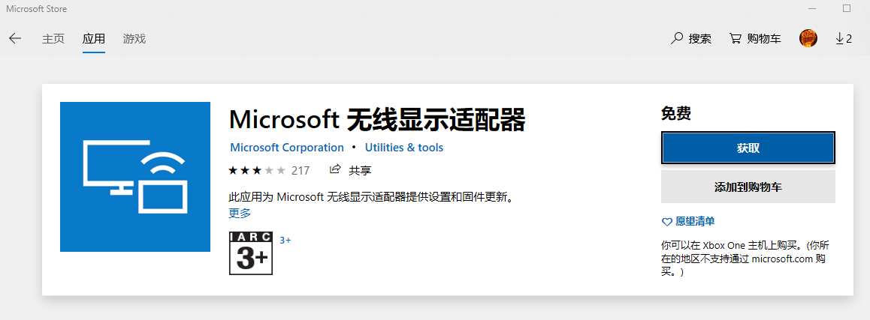Open the user profile avatar
The image size is (870, 320).
pos(808,38)
